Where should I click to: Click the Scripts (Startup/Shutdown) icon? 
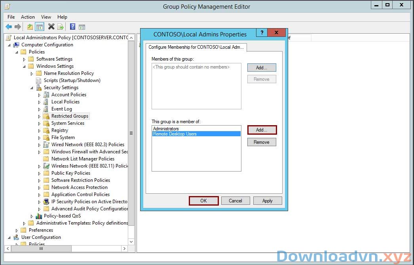(38, 80)
